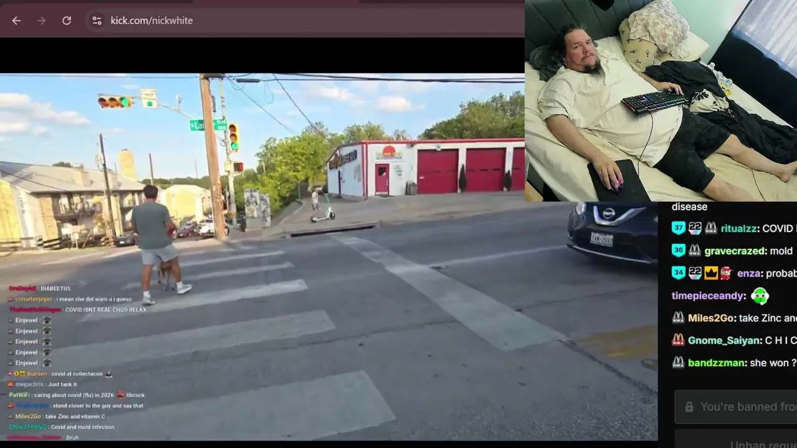Click the crown badge next to enza
The height and width of the screenshot is (448, 797).
(x=711, y=273)
